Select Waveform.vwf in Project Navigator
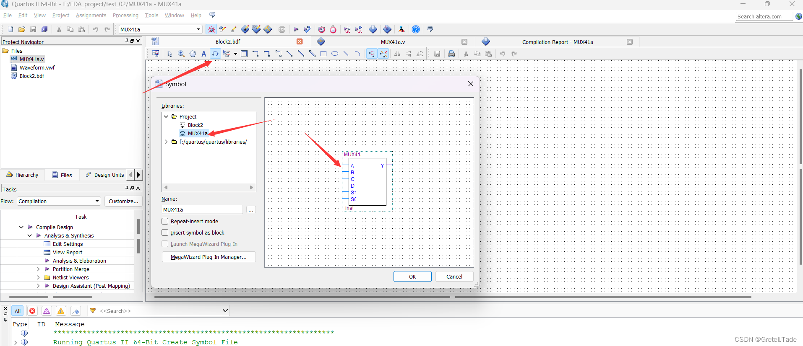The height and width of the screenshot is (346, 803). [37, 67]
